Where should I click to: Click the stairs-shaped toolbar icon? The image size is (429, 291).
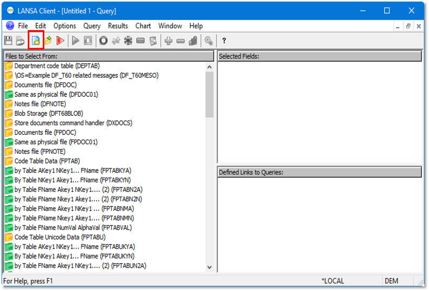pos(193,41)
